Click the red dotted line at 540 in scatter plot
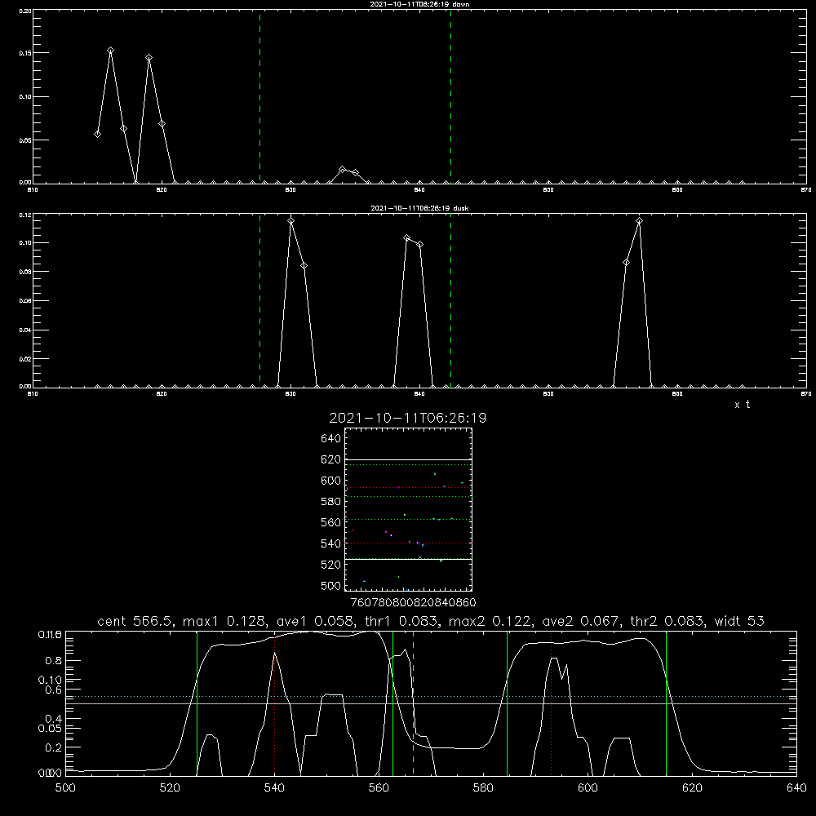Image resolution: width=816 pixels, height=816 pixels. [408, 543]
